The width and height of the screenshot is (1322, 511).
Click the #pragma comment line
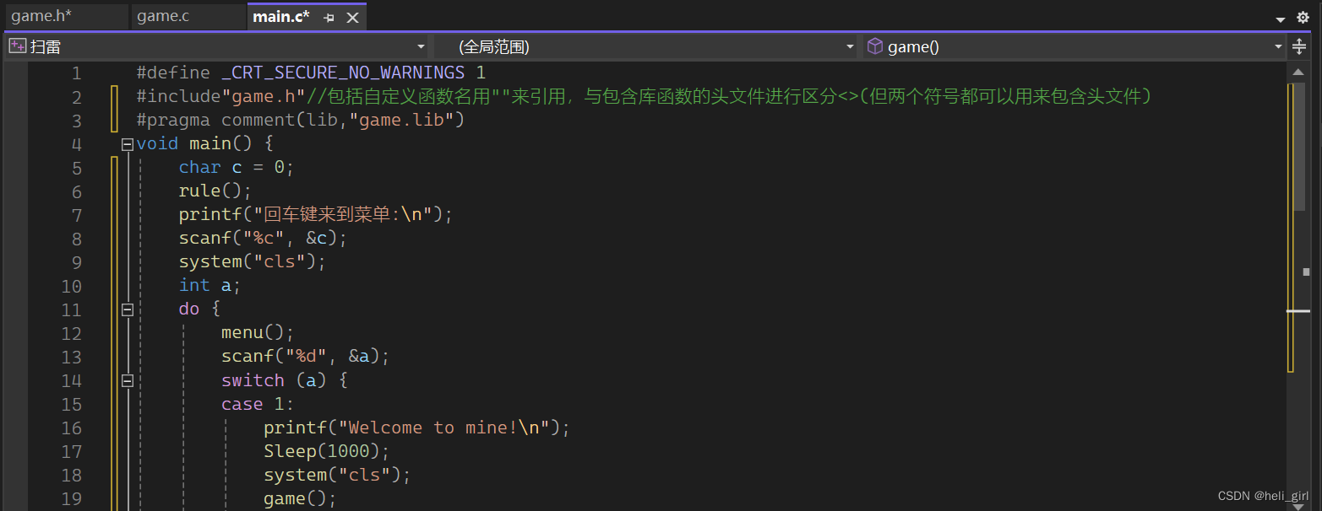coord(301,121)
